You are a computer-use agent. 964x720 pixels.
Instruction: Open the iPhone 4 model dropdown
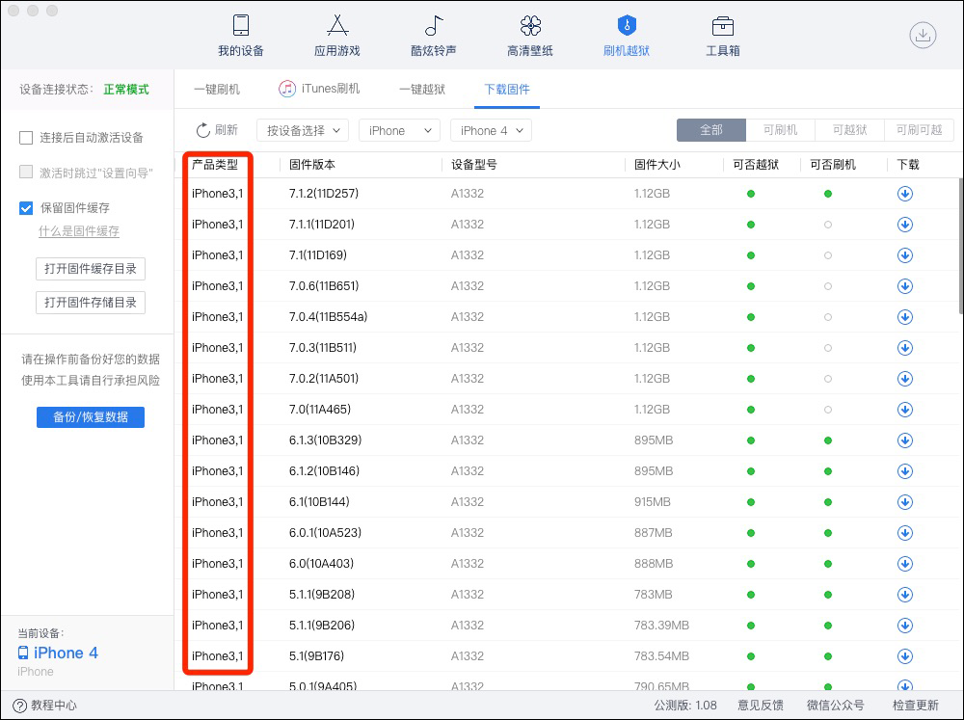491,130
